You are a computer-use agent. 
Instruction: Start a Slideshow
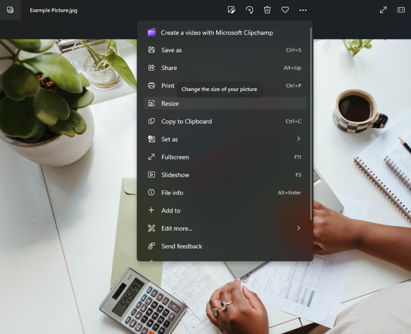[177, 175]
